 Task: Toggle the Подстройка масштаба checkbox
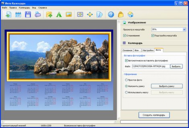pyautogui.click(x=153, y=36)
